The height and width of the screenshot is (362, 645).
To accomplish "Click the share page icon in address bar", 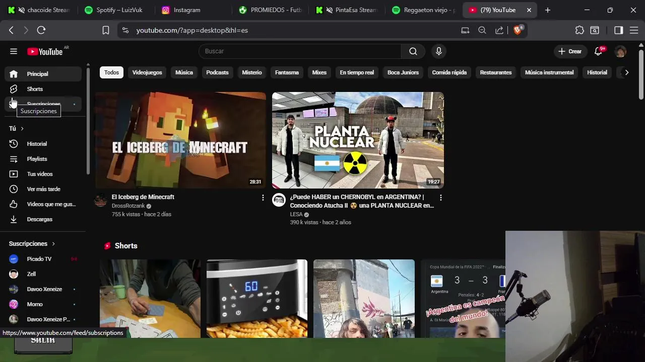I will (499, 30).
